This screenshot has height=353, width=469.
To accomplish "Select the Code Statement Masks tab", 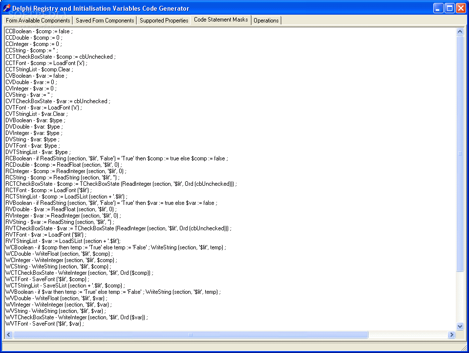I will click(x=221, y=20).
